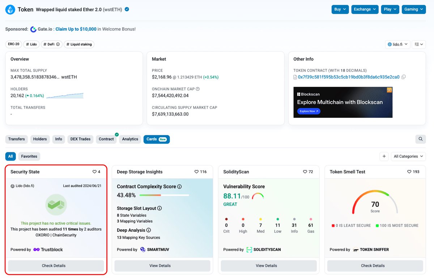Select the Favorites cards filter
434x278 pixels.
point(29,157)
